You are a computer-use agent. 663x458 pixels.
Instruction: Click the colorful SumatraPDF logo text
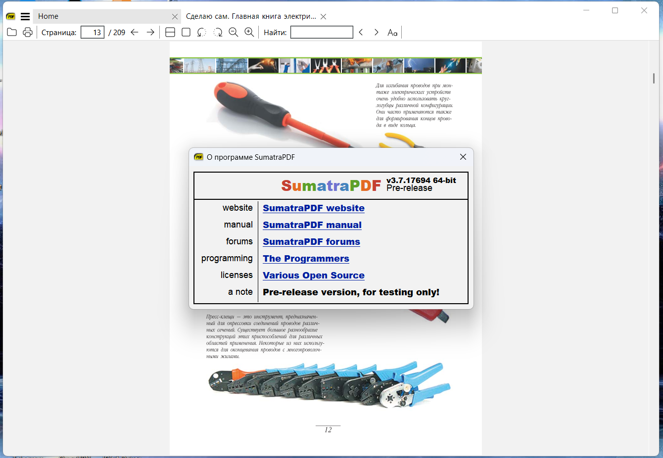[x=331, y=185]
